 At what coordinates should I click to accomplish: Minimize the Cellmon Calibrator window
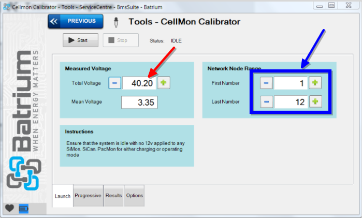coord(320,6)
